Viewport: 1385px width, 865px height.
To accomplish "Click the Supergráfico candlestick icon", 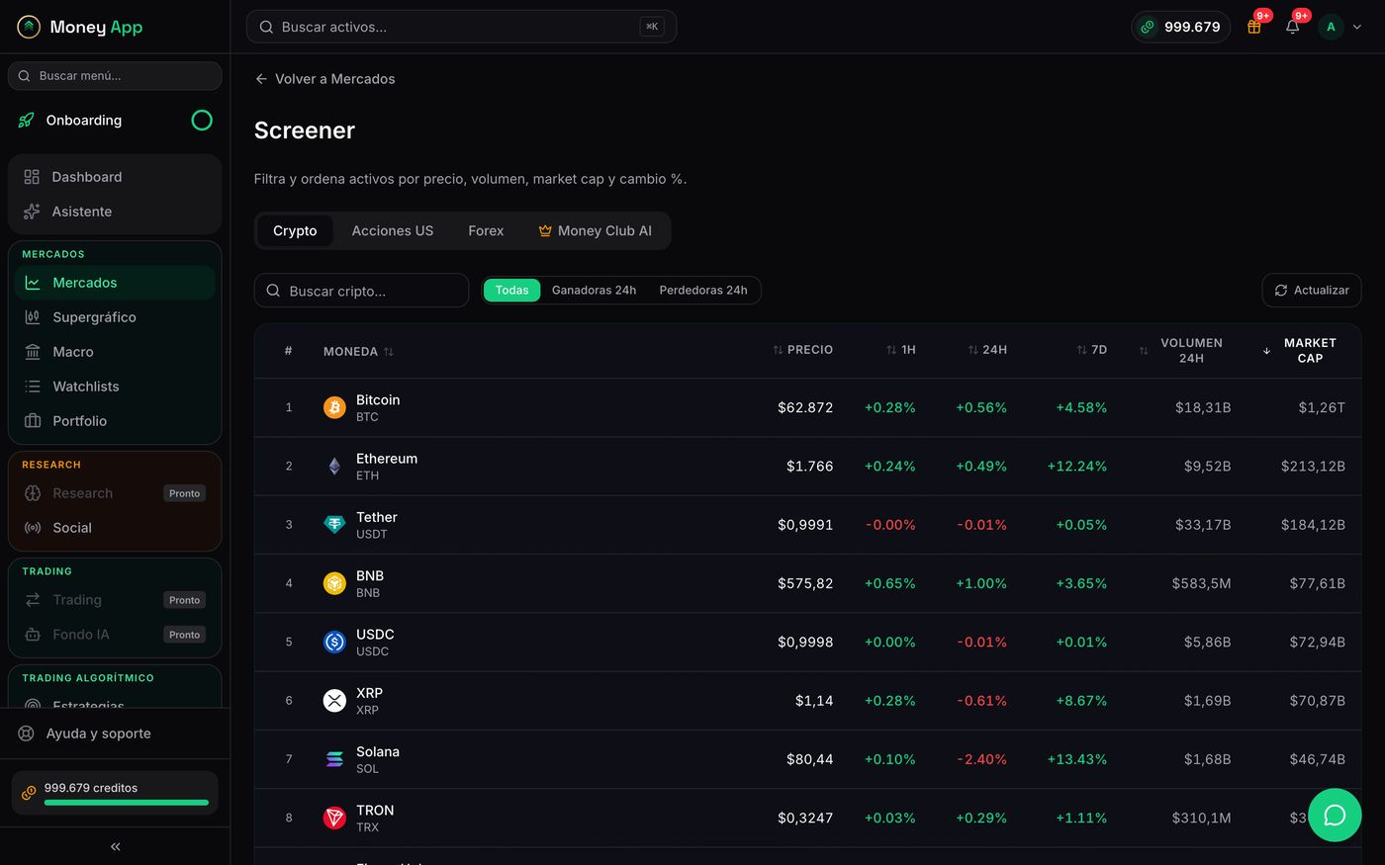I will pos(33,317).
